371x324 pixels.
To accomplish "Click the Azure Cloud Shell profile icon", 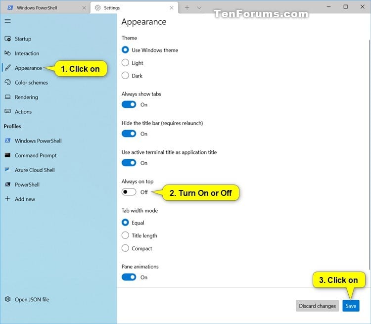I will click(x=7, y=170).
